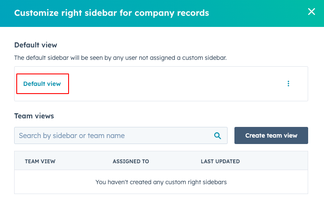Image resolution: width=324 pixels, height=200 pixels.
Task: Select the dialog title about company records
Action: tap(111, 13)
